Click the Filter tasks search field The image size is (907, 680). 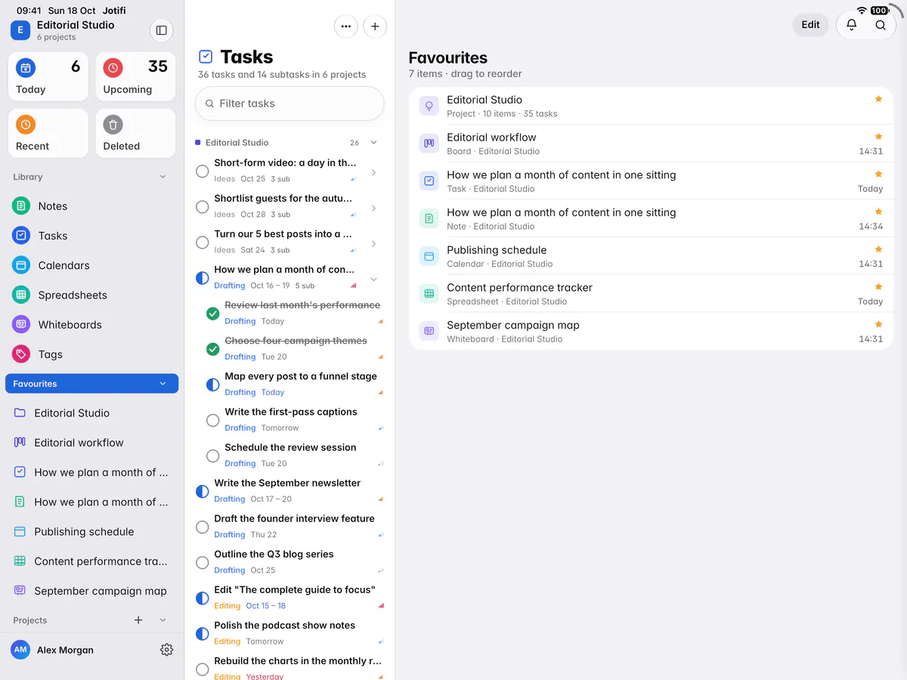click(x=289, y=104)
